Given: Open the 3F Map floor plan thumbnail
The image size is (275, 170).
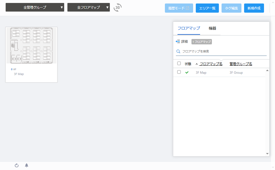Looking at the screenshot, I should click(x=32, y=45).
